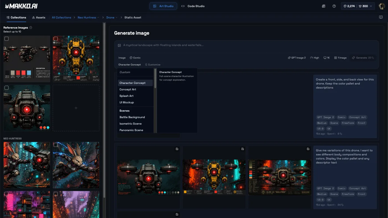Click the save icon on Bullfrog drone image
The width and height of the screenshot is (388, 218).
point(308,149)
